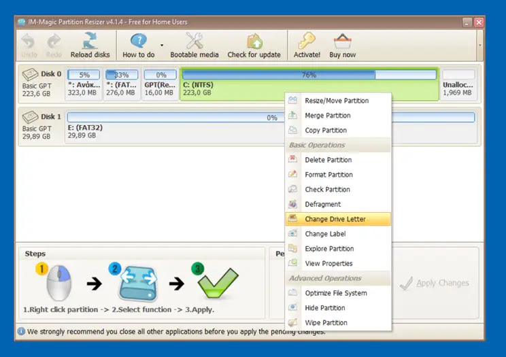The width and height of the screenshot is (506, 357).
Task: Select the Unallocated 1,969 MB space
Action: (458, 84)
